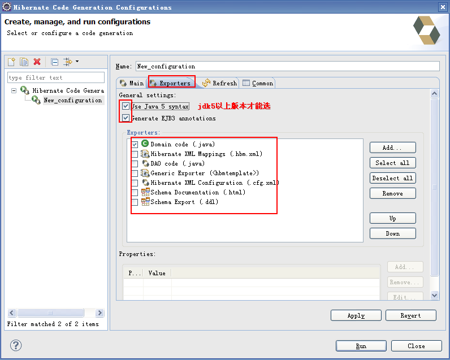Click the Name input field
The image size is (450, 360).
coord(287,66)
